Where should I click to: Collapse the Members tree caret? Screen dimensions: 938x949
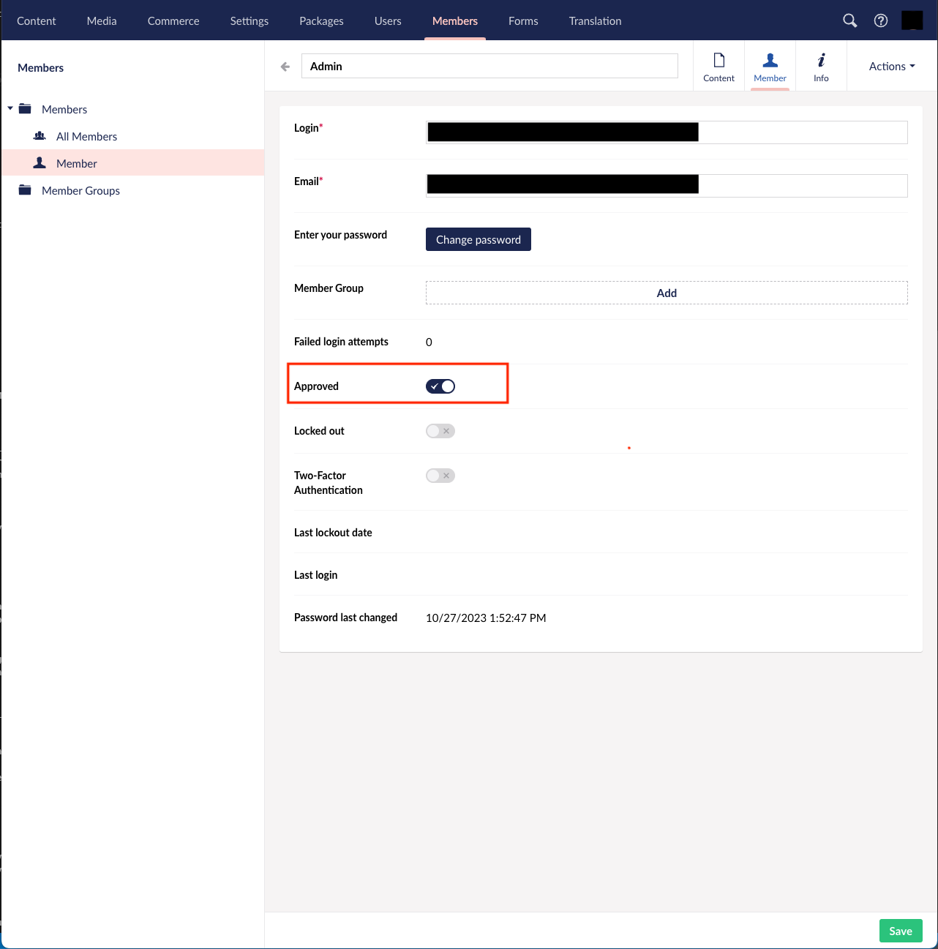(x=10, y=109)
